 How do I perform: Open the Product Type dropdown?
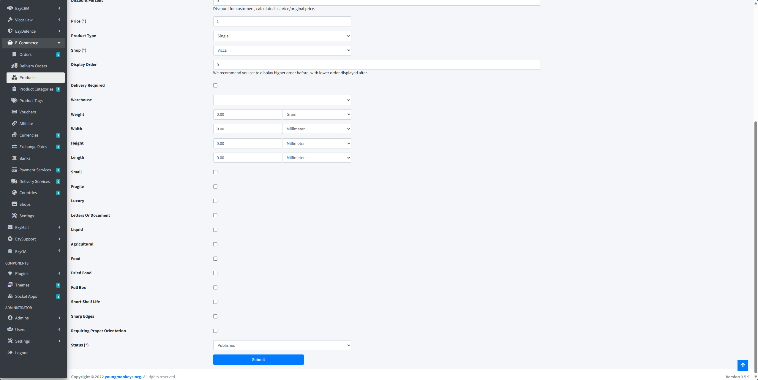click(x=282, y=36)
